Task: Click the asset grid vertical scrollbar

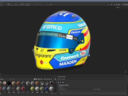Action: pyautogui.click(x=56, y=82)
